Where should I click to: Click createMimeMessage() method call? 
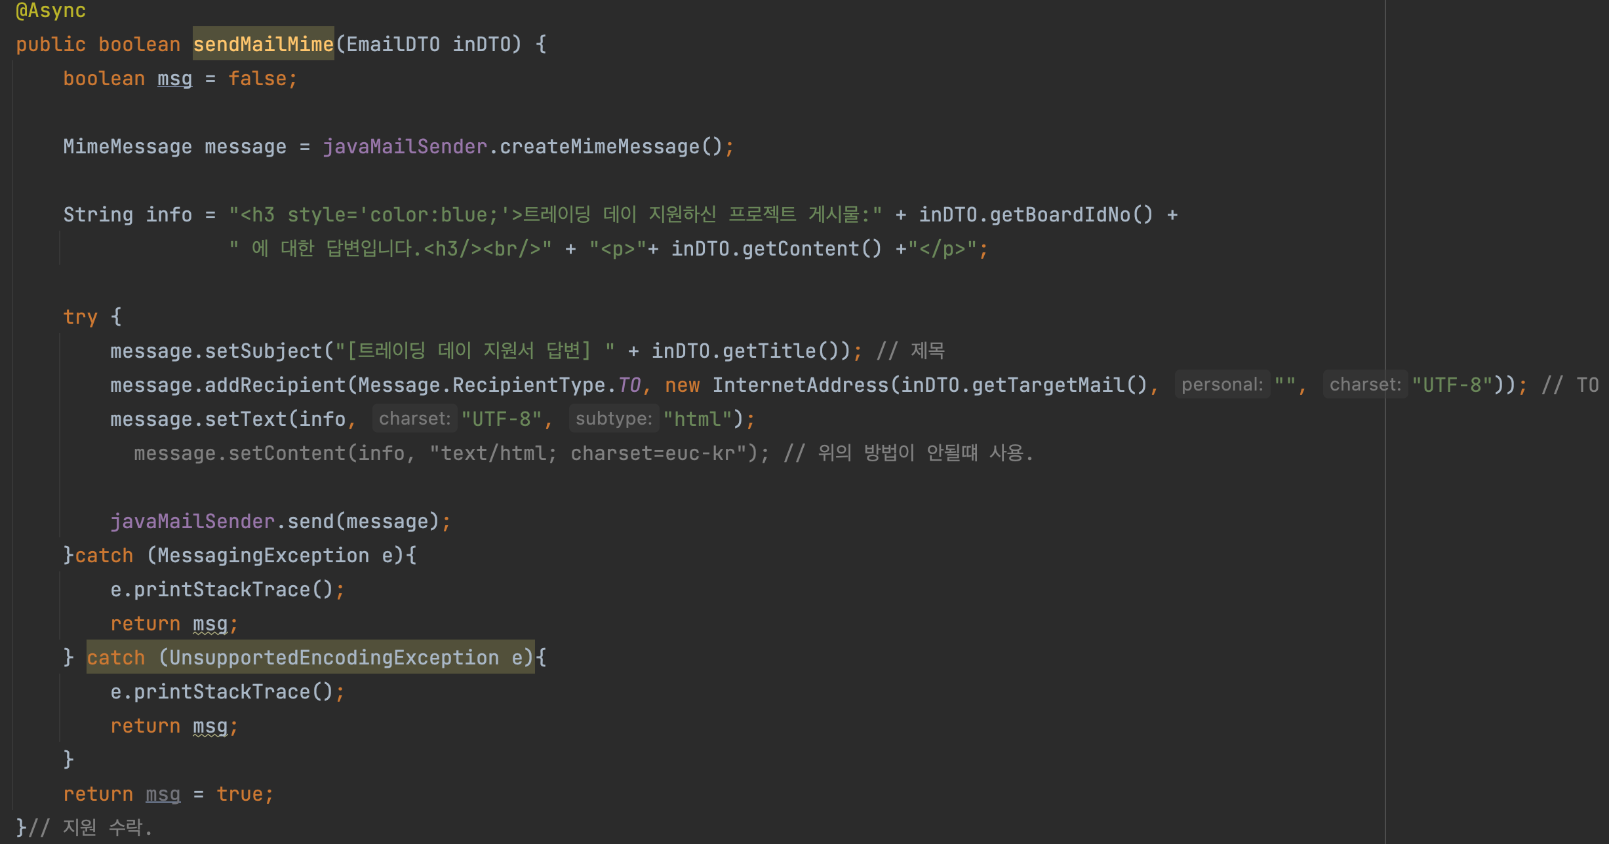pyautogui.click(x=610, y=146)
